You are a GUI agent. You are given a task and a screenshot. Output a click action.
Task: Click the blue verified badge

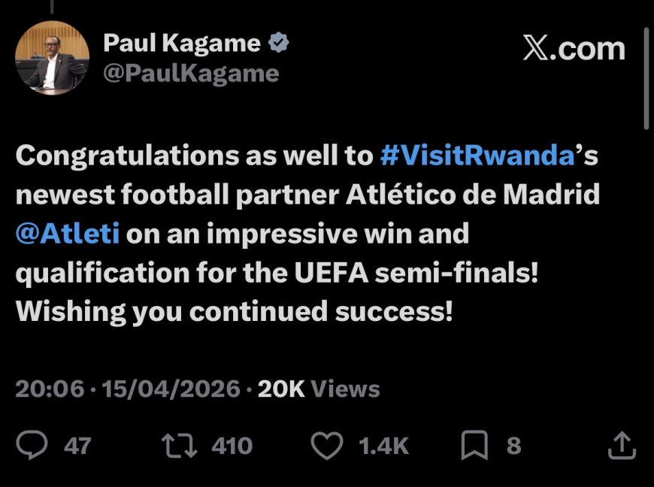coord(280,44)
